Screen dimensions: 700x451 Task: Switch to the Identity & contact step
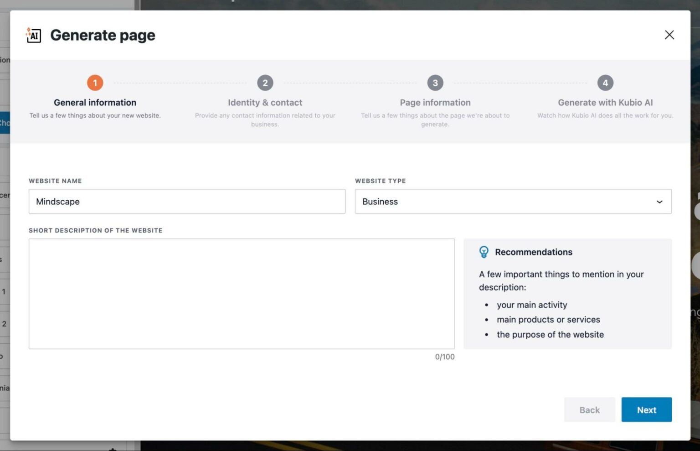coord(265,102)
